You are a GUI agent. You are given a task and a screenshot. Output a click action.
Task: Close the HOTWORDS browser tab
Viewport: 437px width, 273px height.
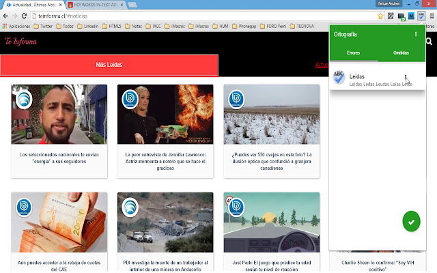(x=122, y=5)
